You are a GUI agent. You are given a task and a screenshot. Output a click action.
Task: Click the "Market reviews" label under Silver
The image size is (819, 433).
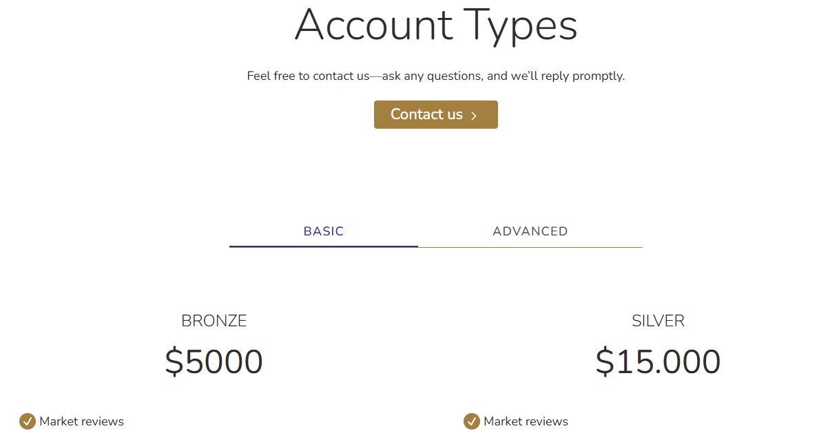pos(525,421)
